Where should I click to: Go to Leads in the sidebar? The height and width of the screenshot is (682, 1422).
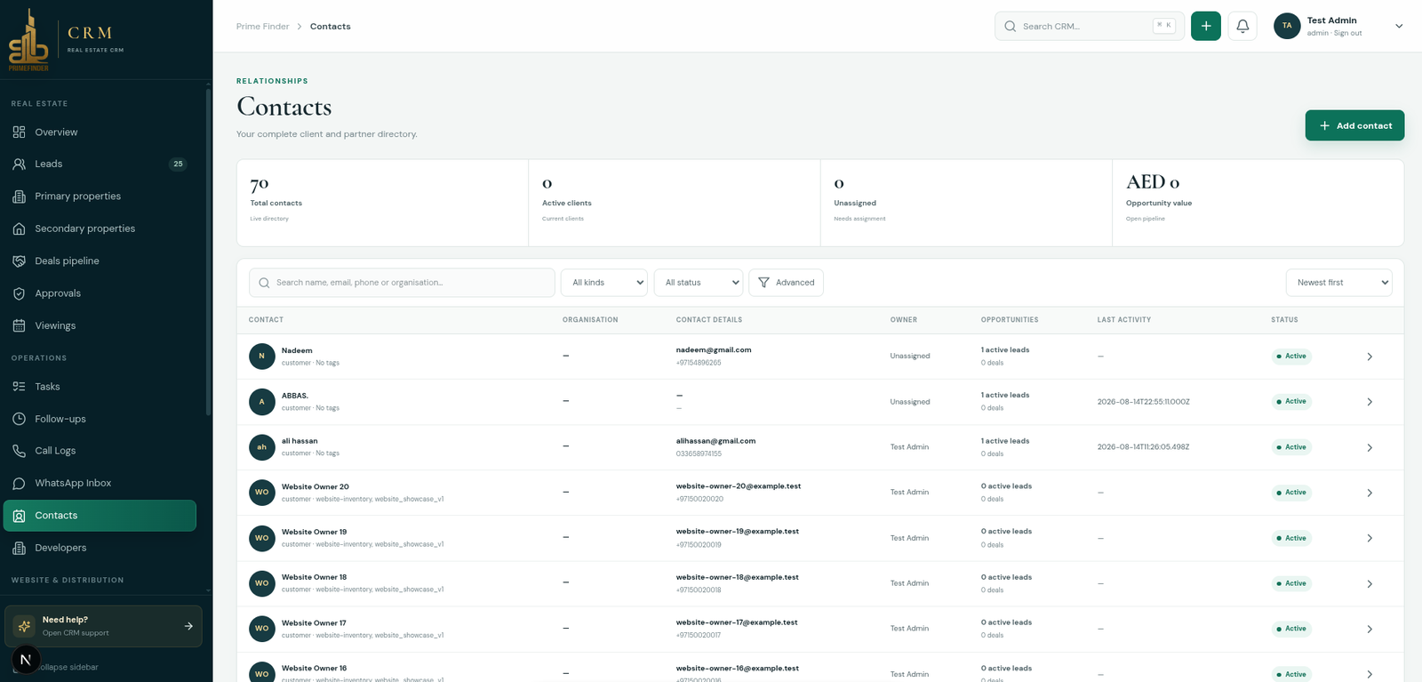(x=100, y=164)
